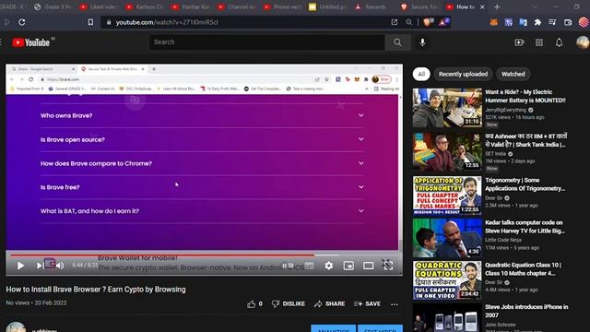Open Electric Hummer Battery video thumbnail

(x=447, y=108)
